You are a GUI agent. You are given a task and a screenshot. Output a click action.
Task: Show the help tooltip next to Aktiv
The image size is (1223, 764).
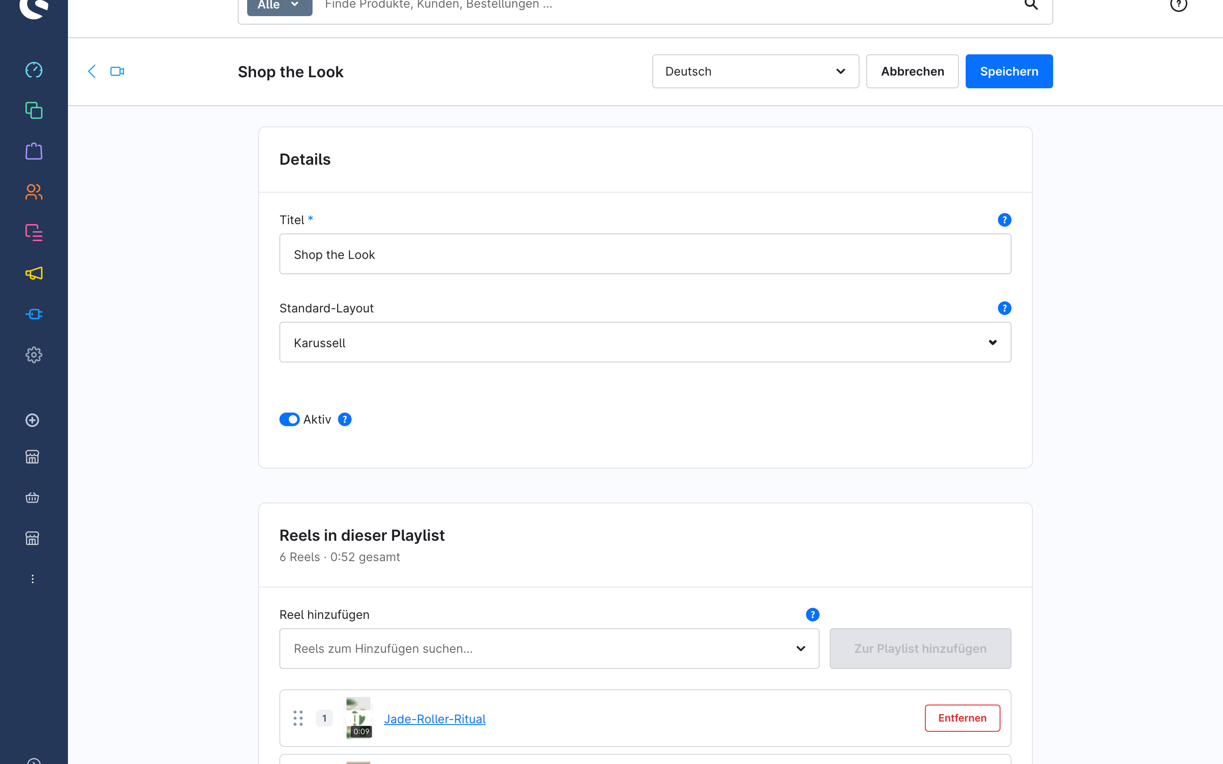345,419
